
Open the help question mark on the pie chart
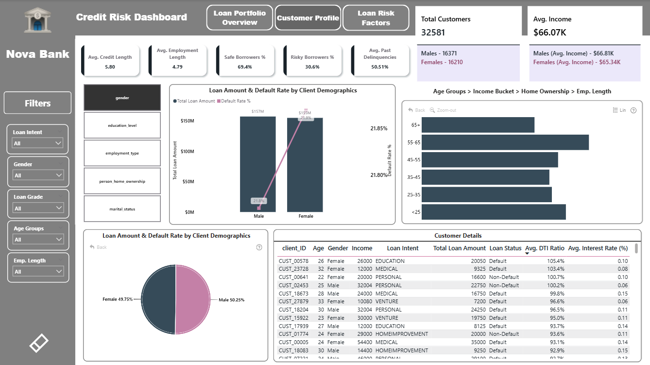click(x=259, y=247)
